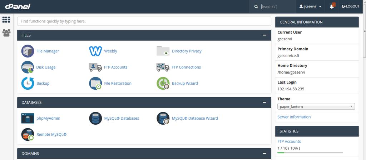Click the notifications bell icon
Screen dimensions: 366x160
click(332, 6)
